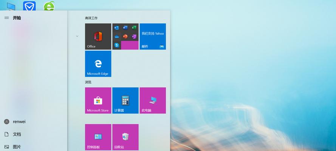Open Excel in the Office apps tile
This screenshot has height=151, width=336.
coord(134,28)
